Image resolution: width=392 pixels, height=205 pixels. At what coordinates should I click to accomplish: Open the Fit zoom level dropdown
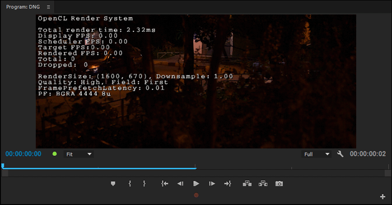click(x=78, y=154)
